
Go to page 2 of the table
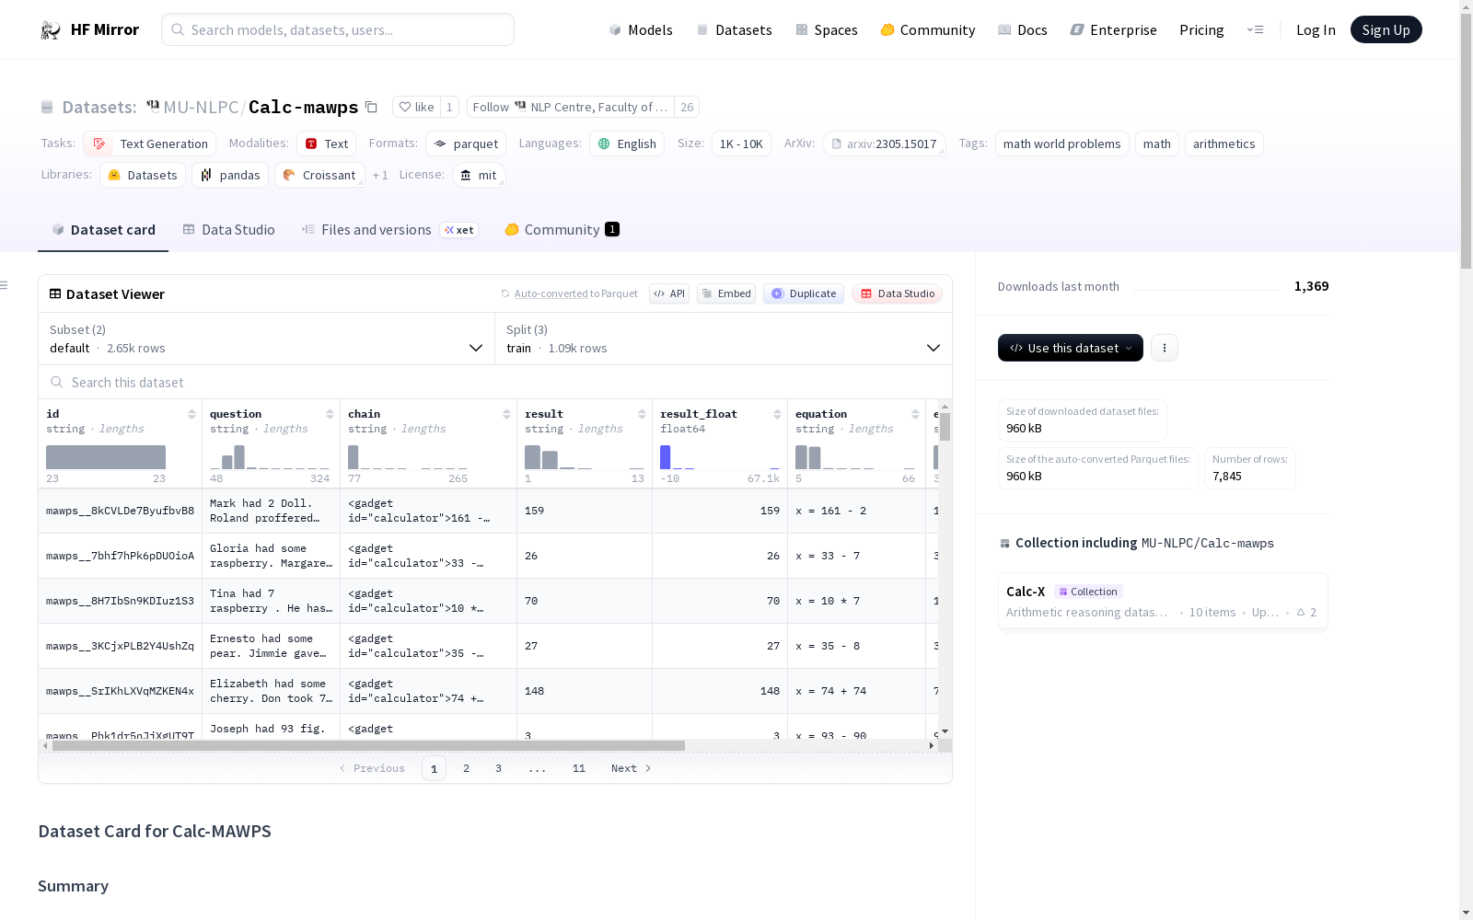pos(466,768)
